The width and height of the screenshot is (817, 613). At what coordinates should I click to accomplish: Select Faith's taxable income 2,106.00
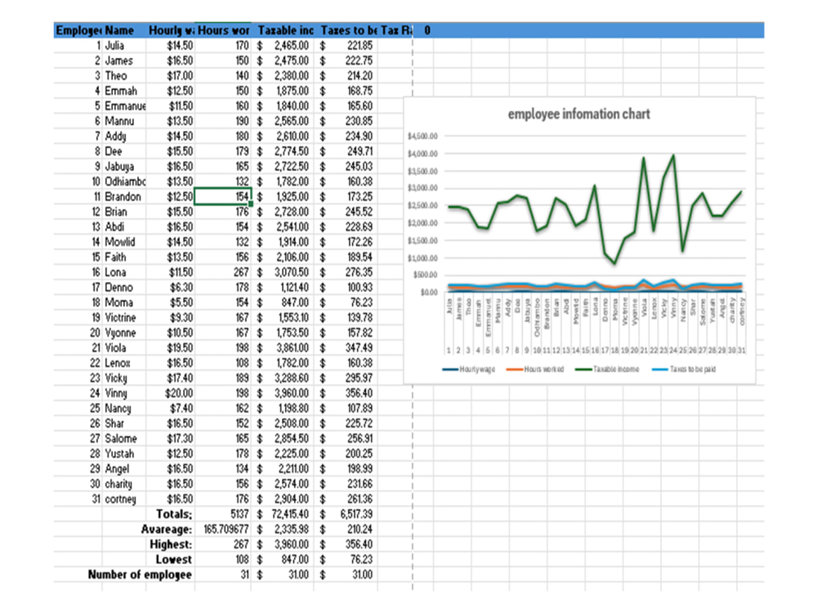pos(283,257)
